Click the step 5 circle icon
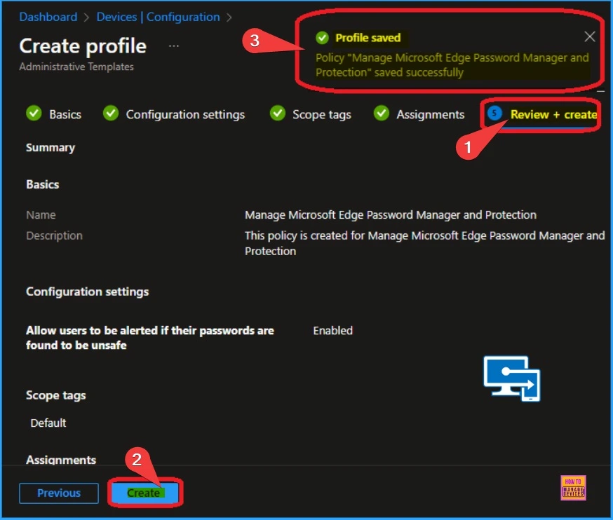 [494, 114]
